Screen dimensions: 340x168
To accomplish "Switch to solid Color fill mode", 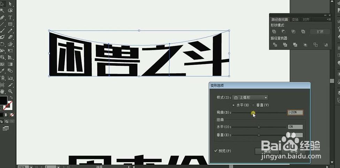I will click(x=1, y=115).
